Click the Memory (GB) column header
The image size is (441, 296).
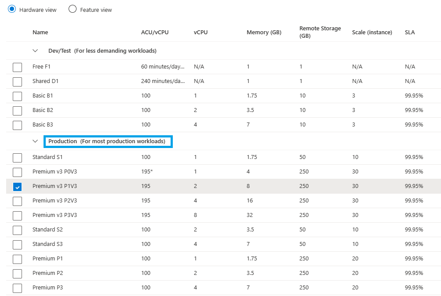point(264,32)
